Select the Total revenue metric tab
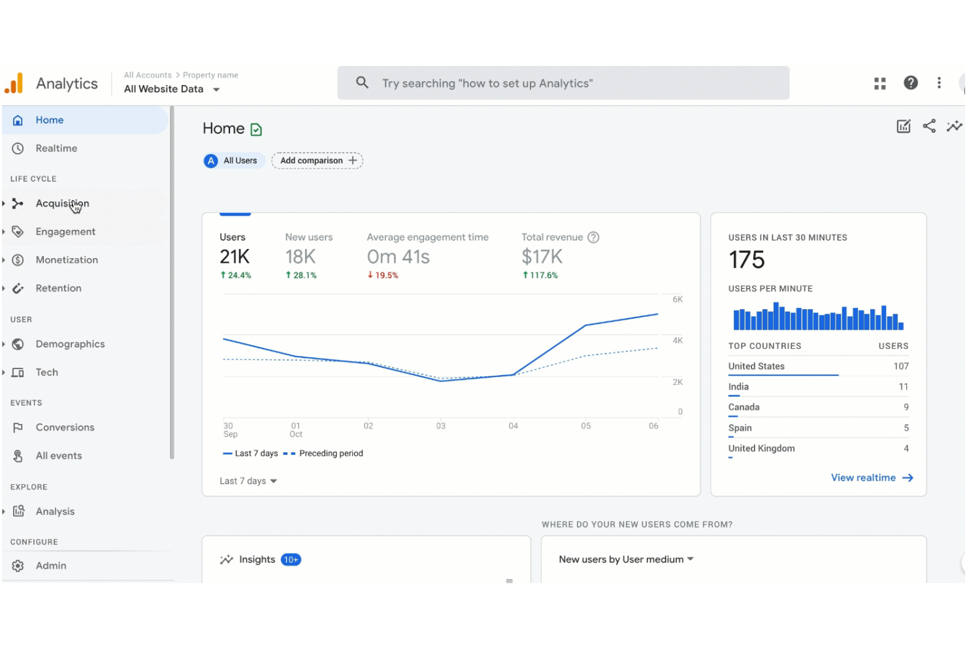967x645 pixels. (x=560, y=256)
